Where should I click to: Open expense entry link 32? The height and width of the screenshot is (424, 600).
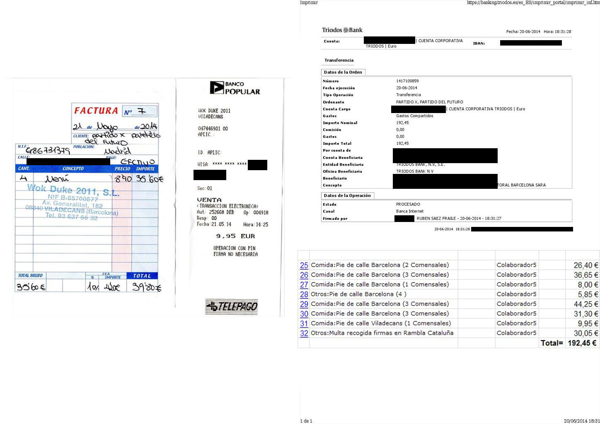(x=304, y=333)
